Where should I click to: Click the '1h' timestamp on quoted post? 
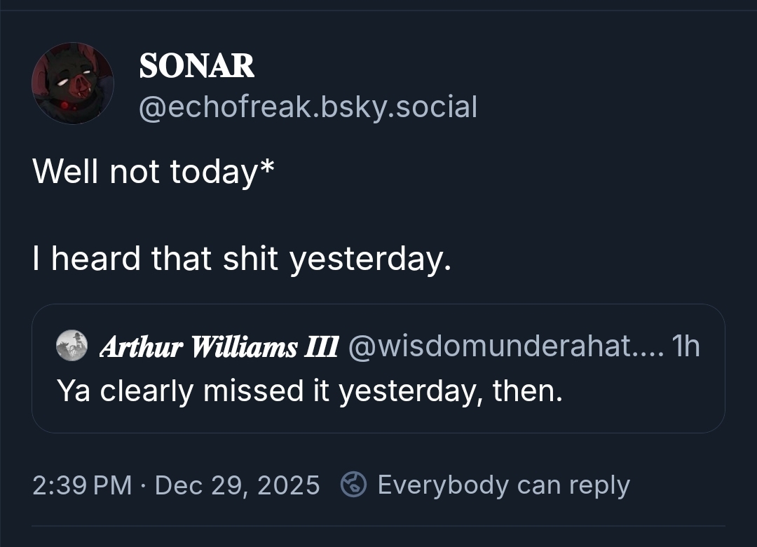(x=685, y=346)
